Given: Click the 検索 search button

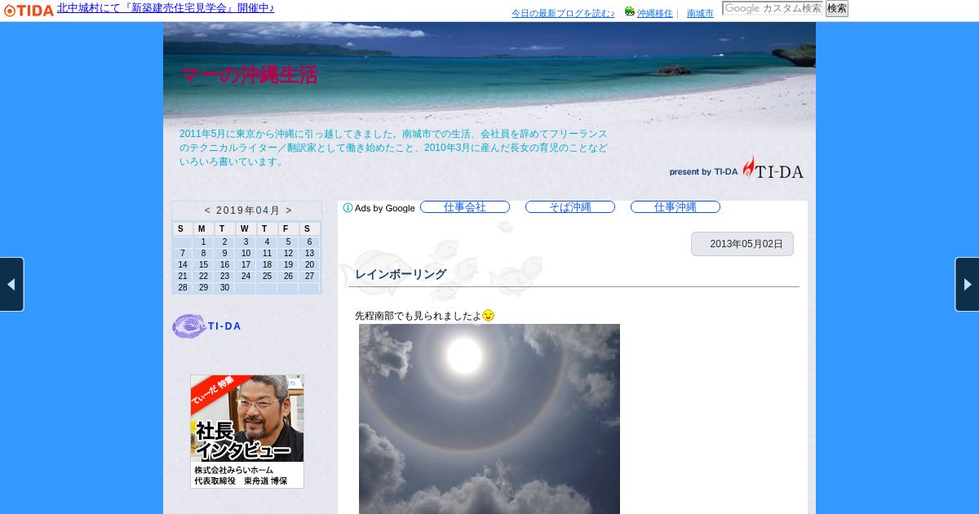Looking at the screenshot, I should (x=837, y=8).
